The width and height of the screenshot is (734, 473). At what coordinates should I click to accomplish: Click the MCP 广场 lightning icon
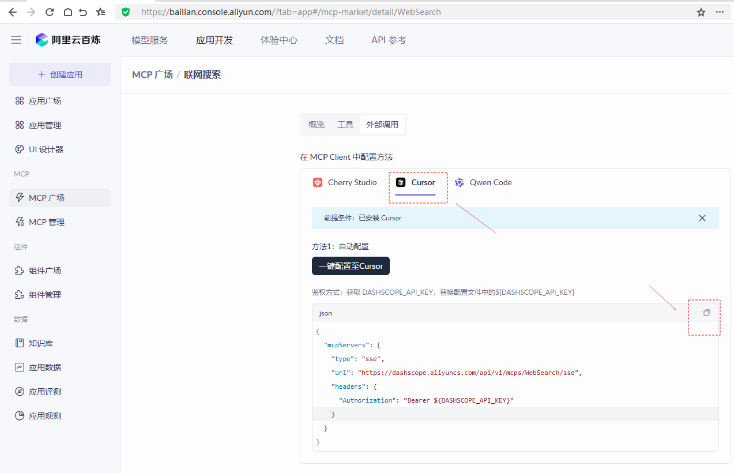(20, 198)
